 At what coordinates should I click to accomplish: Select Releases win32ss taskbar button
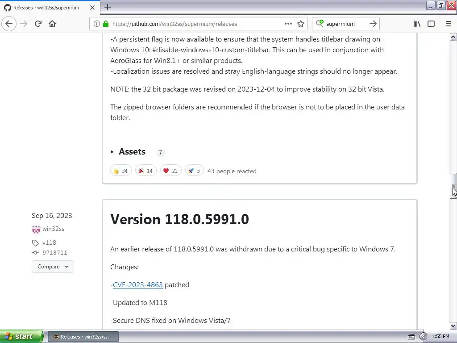(x=83, y=337)
